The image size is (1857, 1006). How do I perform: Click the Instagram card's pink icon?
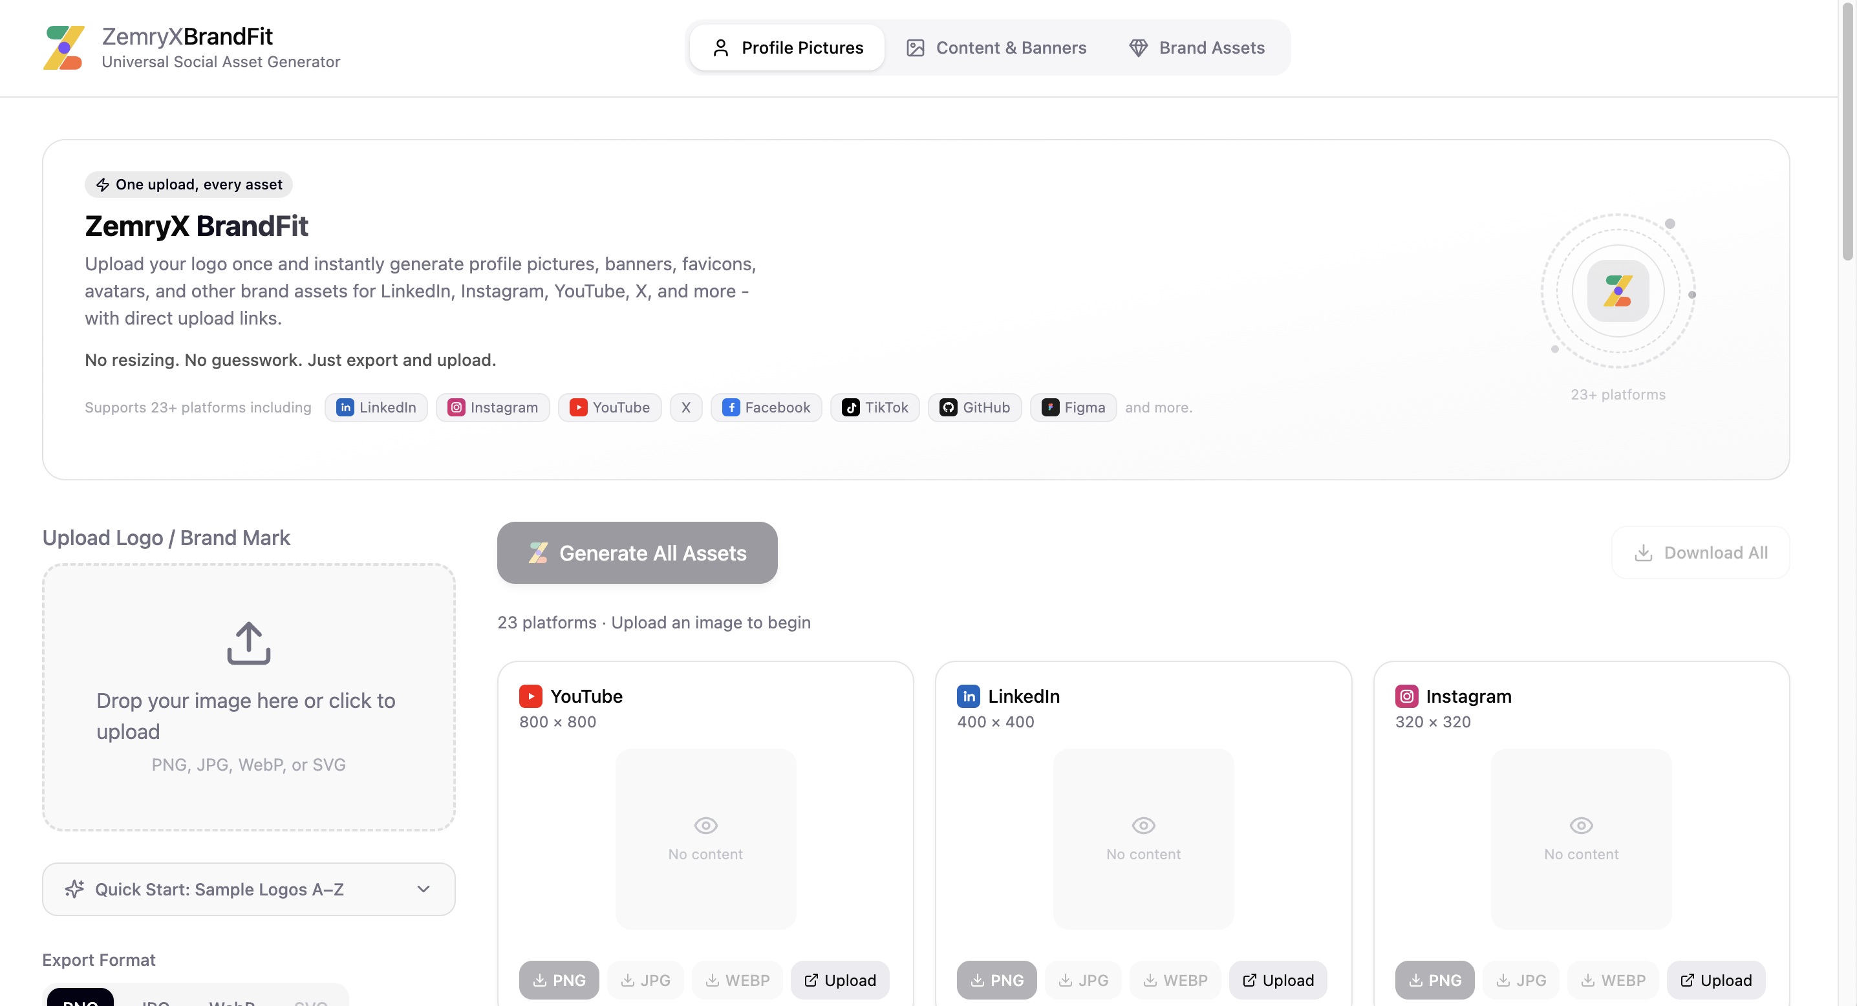coord(1406,696)
